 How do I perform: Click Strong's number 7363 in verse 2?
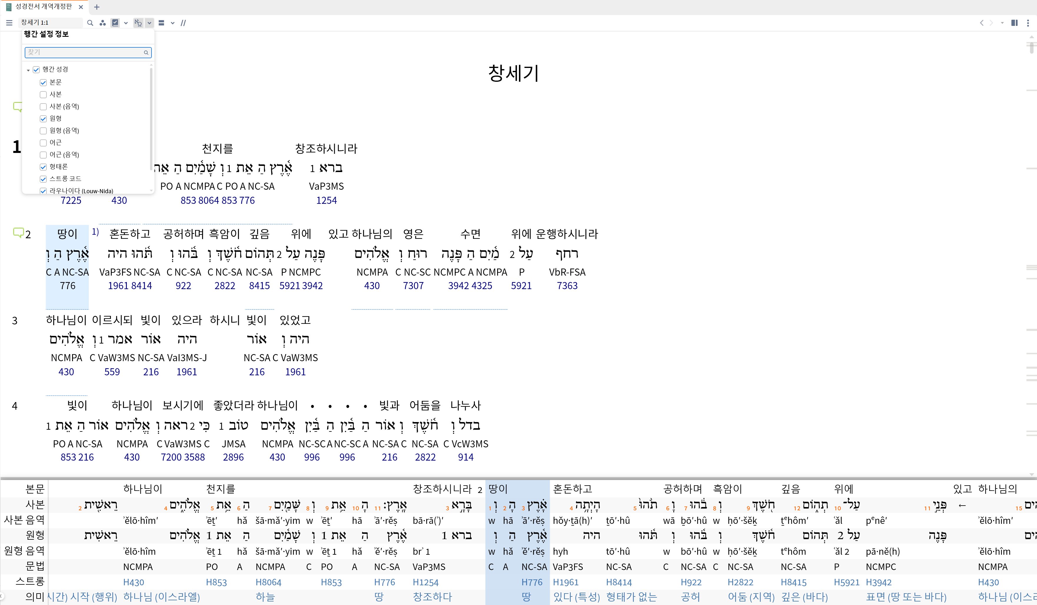(x=567, y=285)
